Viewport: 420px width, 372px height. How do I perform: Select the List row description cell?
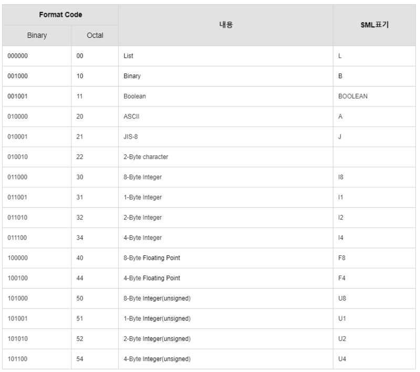(226, 56)
